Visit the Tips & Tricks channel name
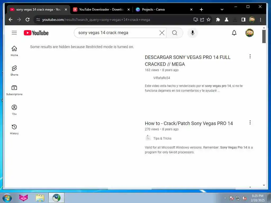This screenshot has height=203, width=271. (162, 139)
